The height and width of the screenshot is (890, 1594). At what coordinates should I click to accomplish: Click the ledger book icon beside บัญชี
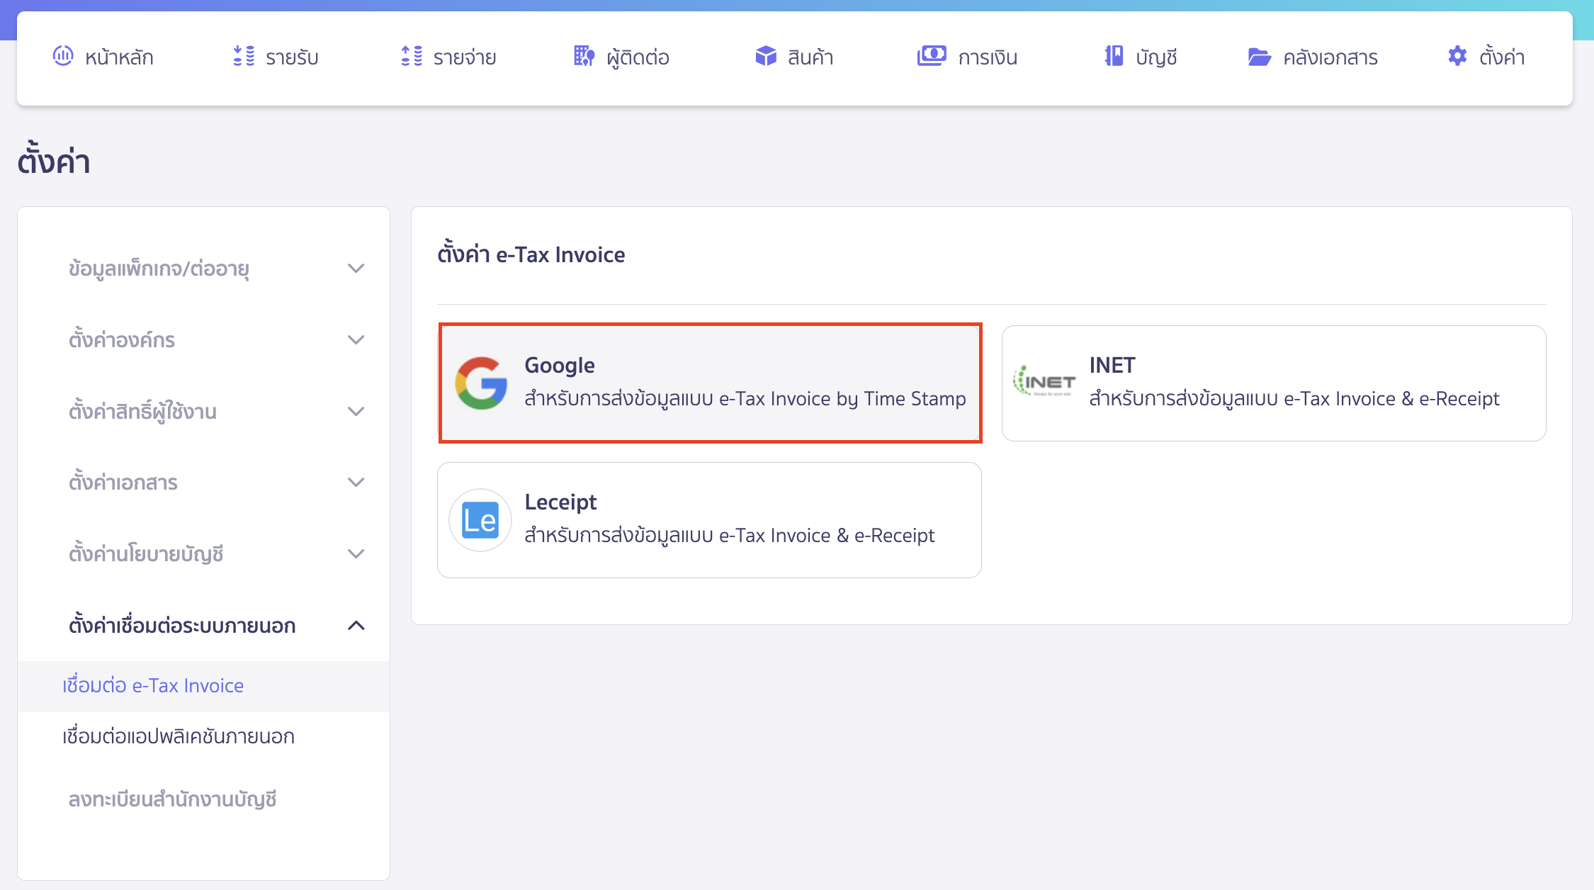click(1114, 56)
